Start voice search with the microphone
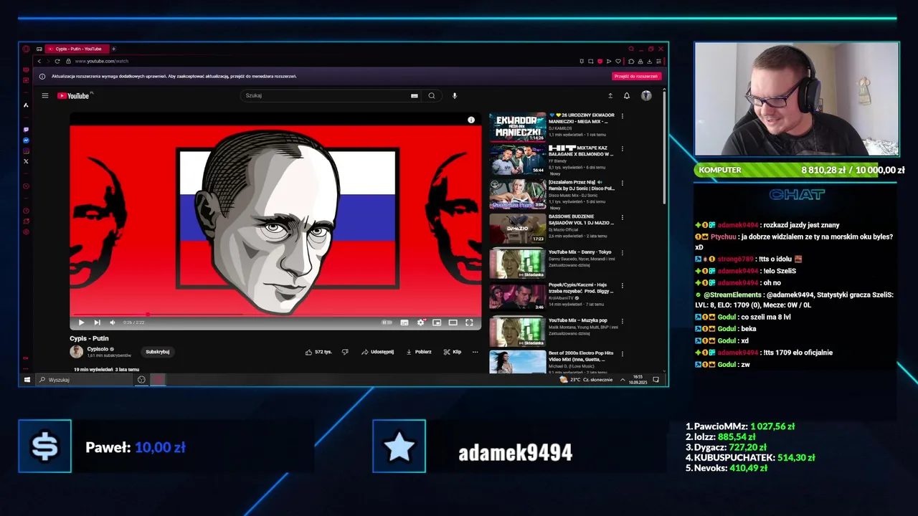This screenshot has width=918, height=516. pyautogui.click(x=455, y=95)
